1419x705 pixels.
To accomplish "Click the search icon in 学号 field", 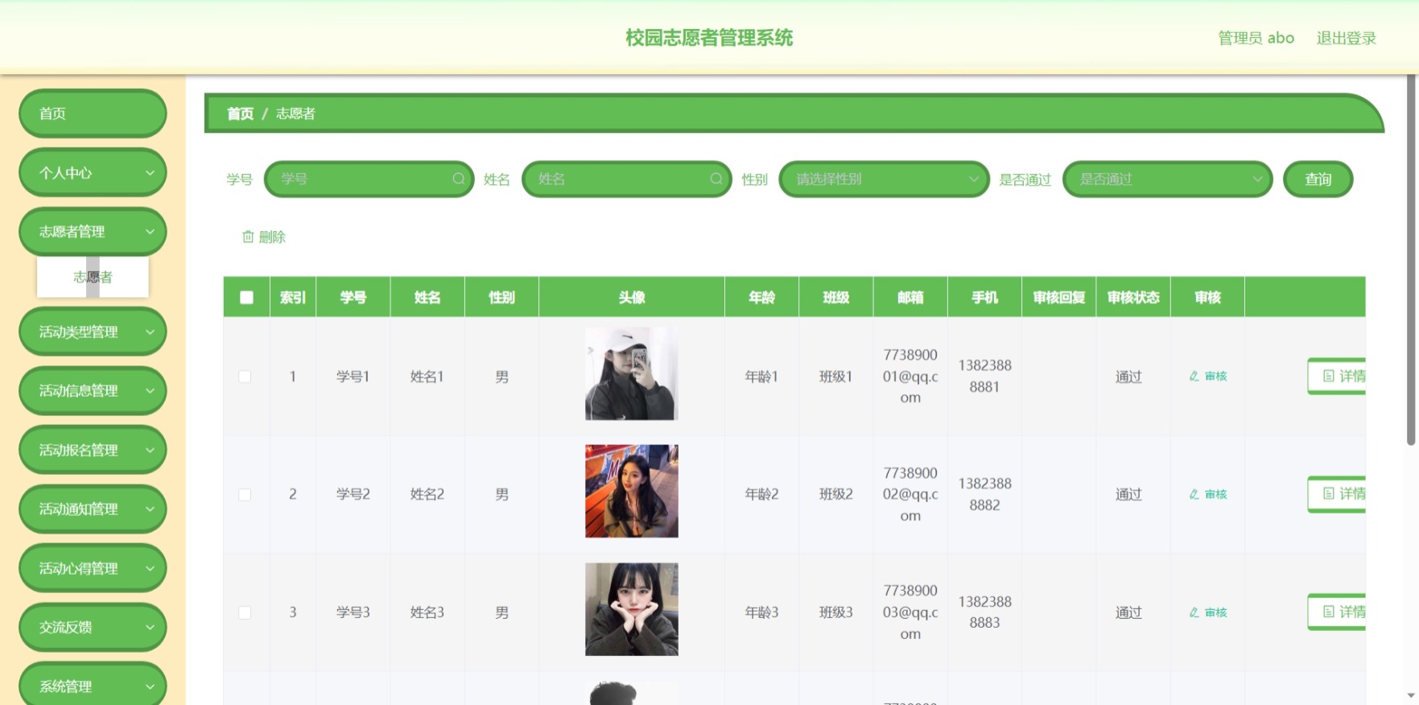I will (458, 179).
